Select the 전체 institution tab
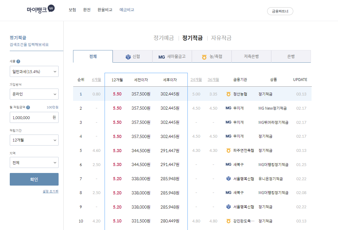 (93, 56)
